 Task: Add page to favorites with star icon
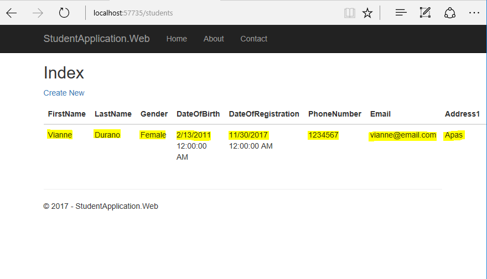click(x=367, y=13)
